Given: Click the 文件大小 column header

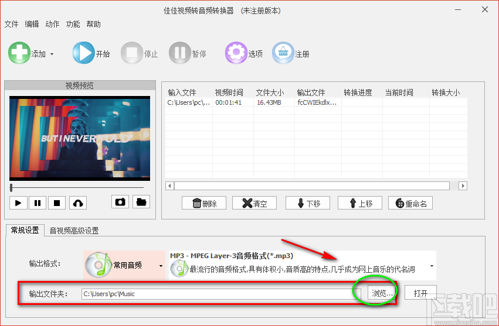Looking at the screenshot, I should pyautogui.click(x=270, y=92).
